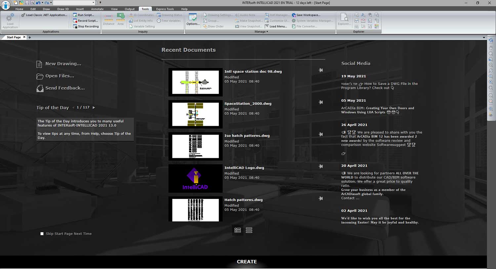Pin Intl space station dec 98.dwg
This screenshot has width=496, height=269.
point(321,70)
